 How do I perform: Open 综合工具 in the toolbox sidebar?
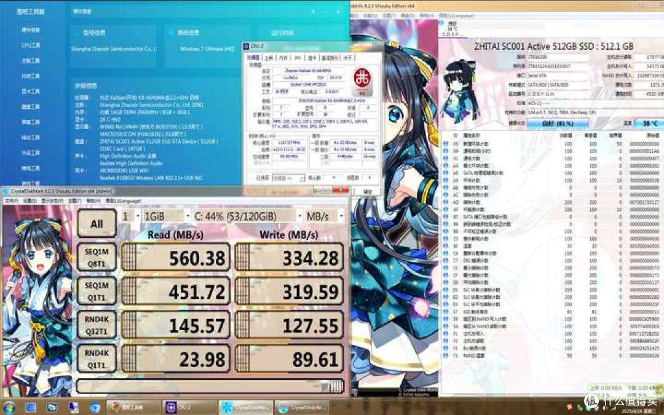[31, 137]
